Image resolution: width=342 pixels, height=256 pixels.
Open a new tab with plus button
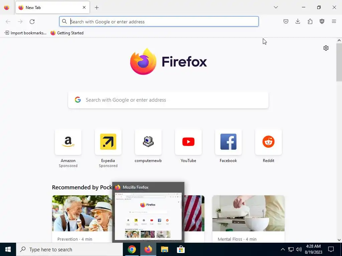[x=97, y=8]
